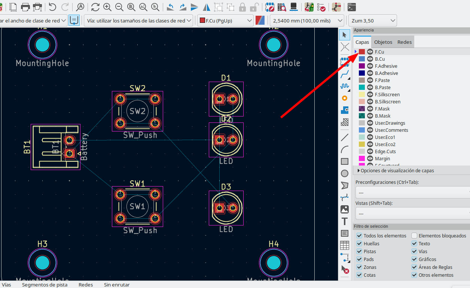Click the mirror horizontally icon
470x288 pixels.
click(206, 7)
